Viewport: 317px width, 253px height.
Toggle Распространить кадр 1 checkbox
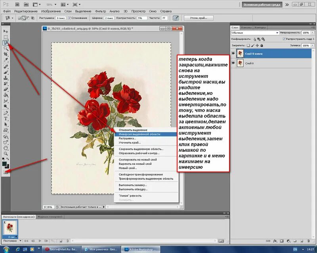coord(284,39)
